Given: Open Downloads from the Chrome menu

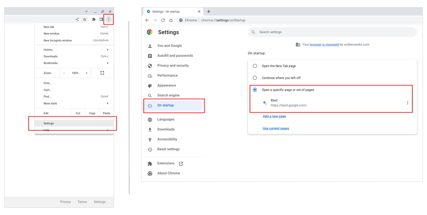Looking at the screenshot, I should click(x=74, y=56).
